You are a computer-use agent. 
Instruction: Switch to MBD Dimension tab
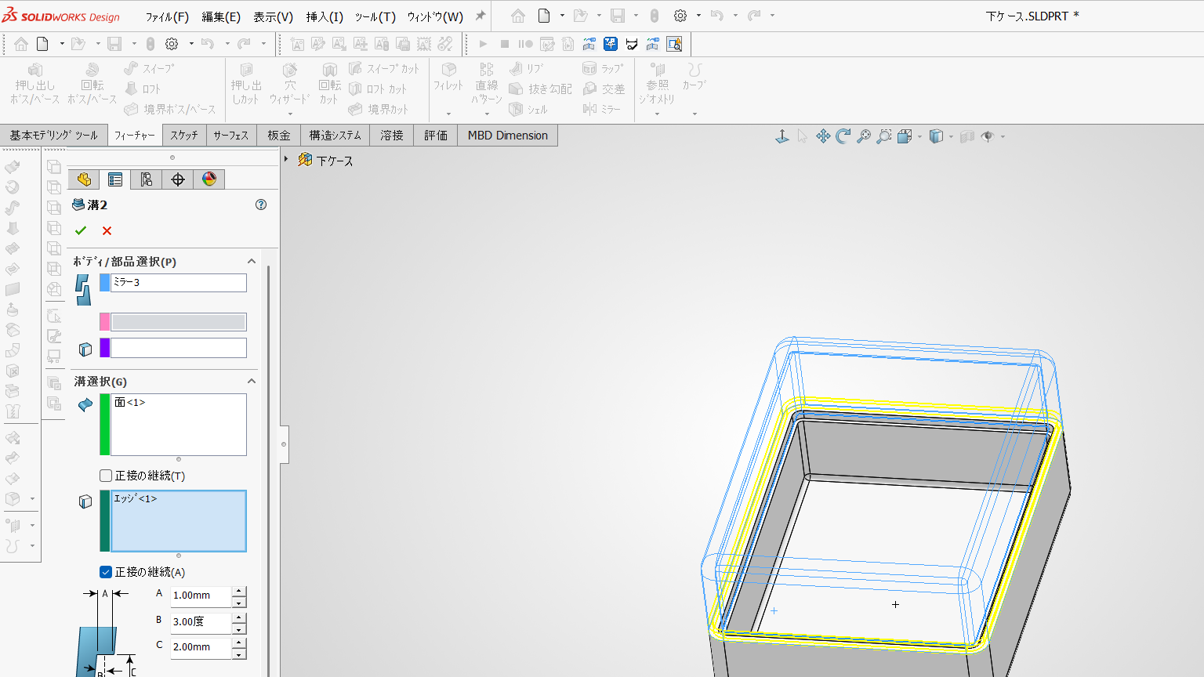(x=508, y=136)
